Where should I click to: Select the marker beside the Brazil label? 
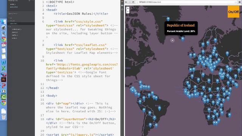coord(160,108)
